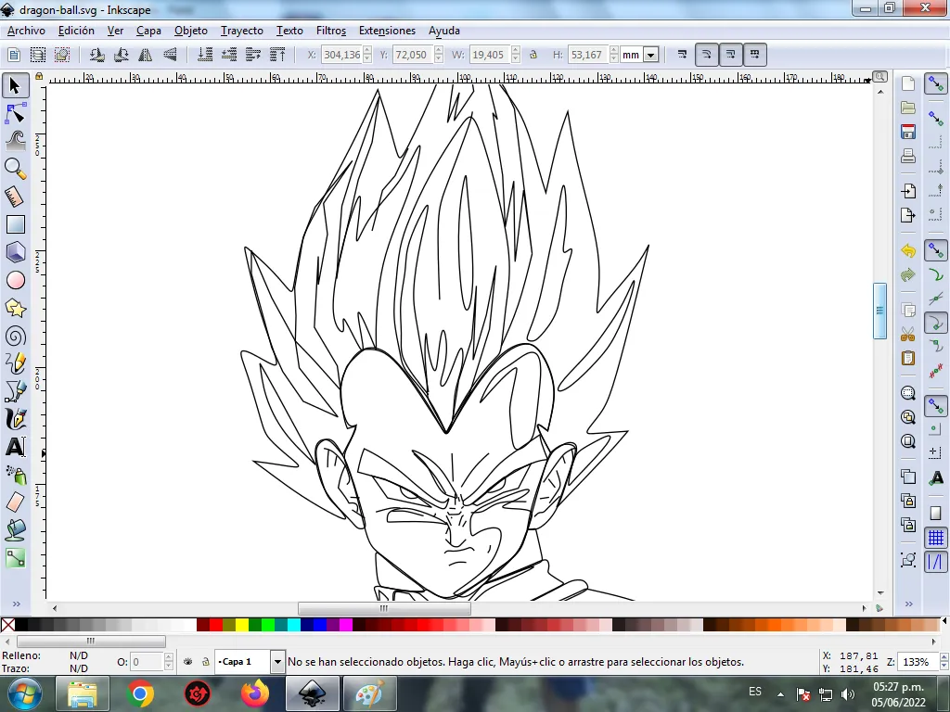Viewport: 950px width, 712px height.
Task: Select the Ellipse circle tool
Action: click(x=15, y=280)
